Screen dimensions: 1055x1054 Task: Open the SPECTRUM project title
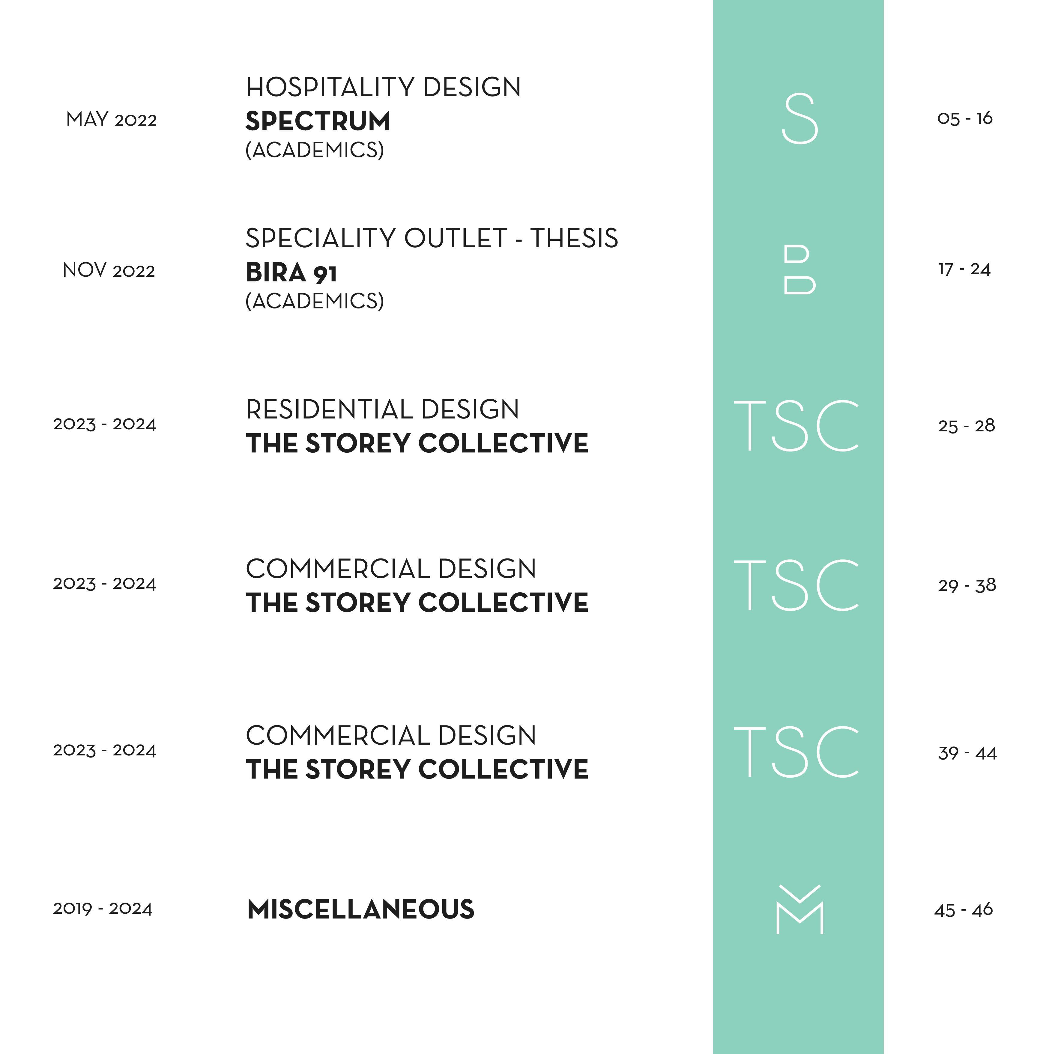tap(318, 121)
